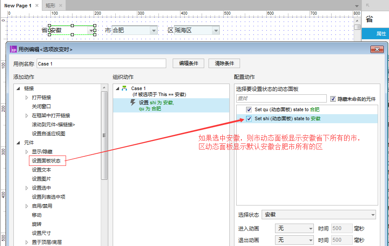Switch to the New Page 1 tab
389x246 pixels.
click(18, 6)
